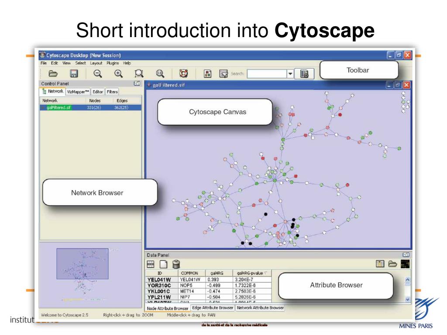Image resolution: width=447 pixels, height=335 pixels.
Task: Open the Plugins menu
Action: [x=113, y=63]
